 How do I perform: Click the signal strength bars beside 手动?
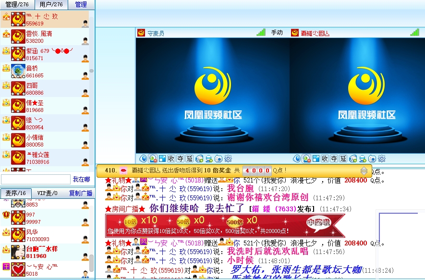click(261, 33)
